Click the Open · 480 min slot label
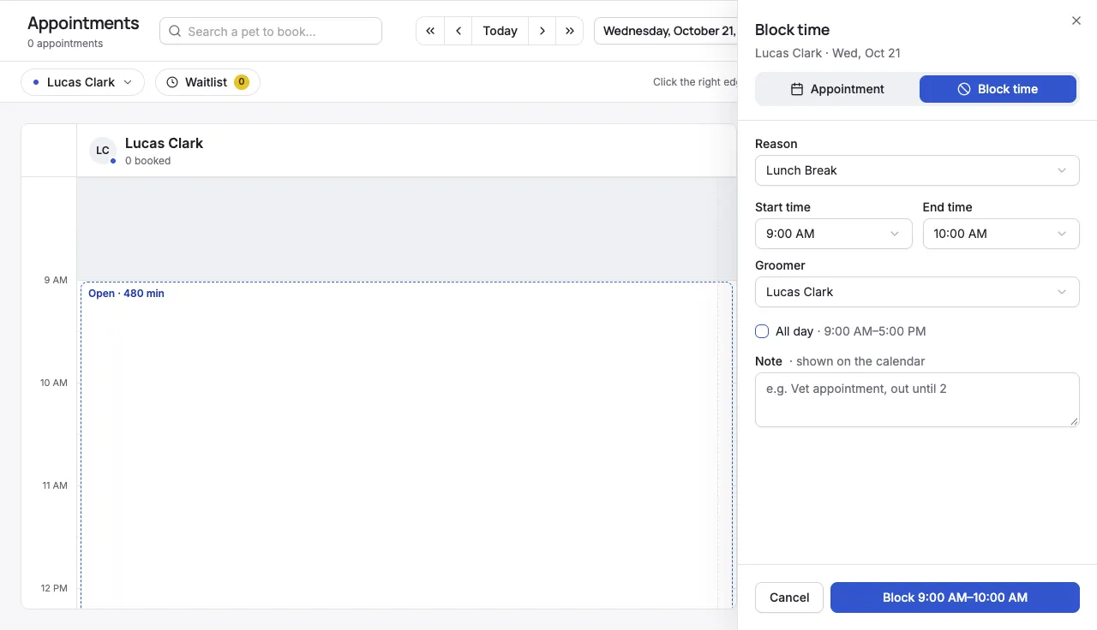Screen dimensions: 1097x630 [127, 294]
